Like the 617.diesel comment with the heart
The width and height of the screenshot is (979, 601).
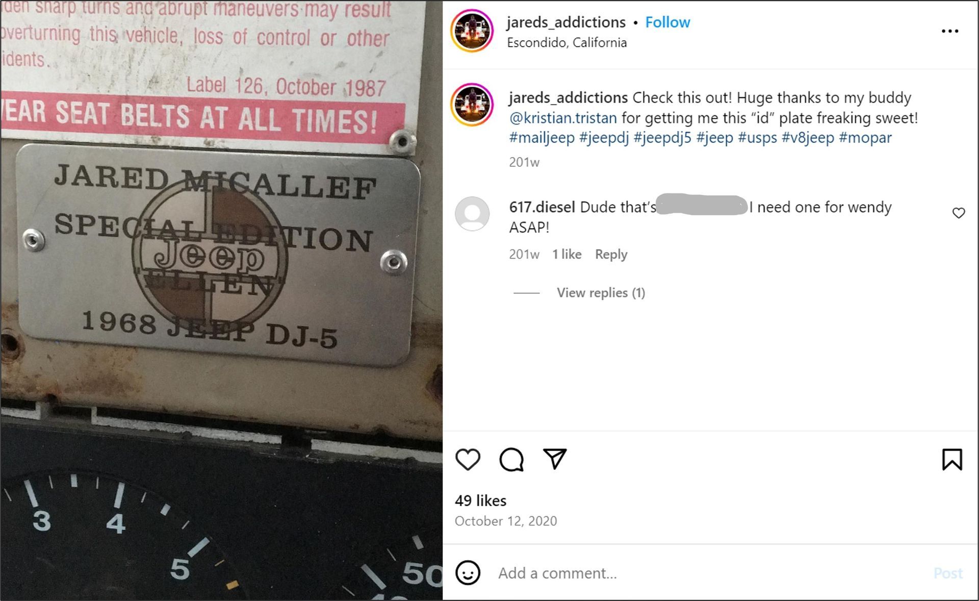(959, 213)
